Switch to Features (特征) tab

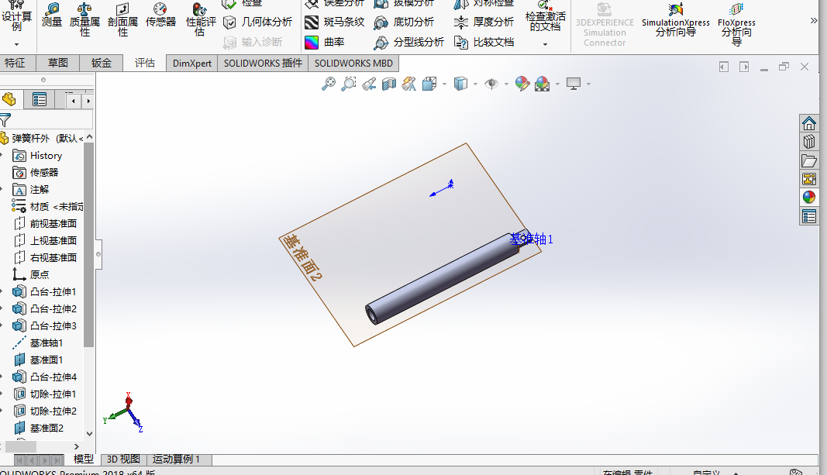click(x=16, y=64)
